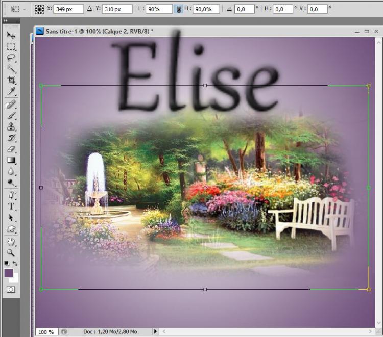Select the Gradient tool
Image resolution: width=383 pixels, height=337 pixels.
click(11, 161)
